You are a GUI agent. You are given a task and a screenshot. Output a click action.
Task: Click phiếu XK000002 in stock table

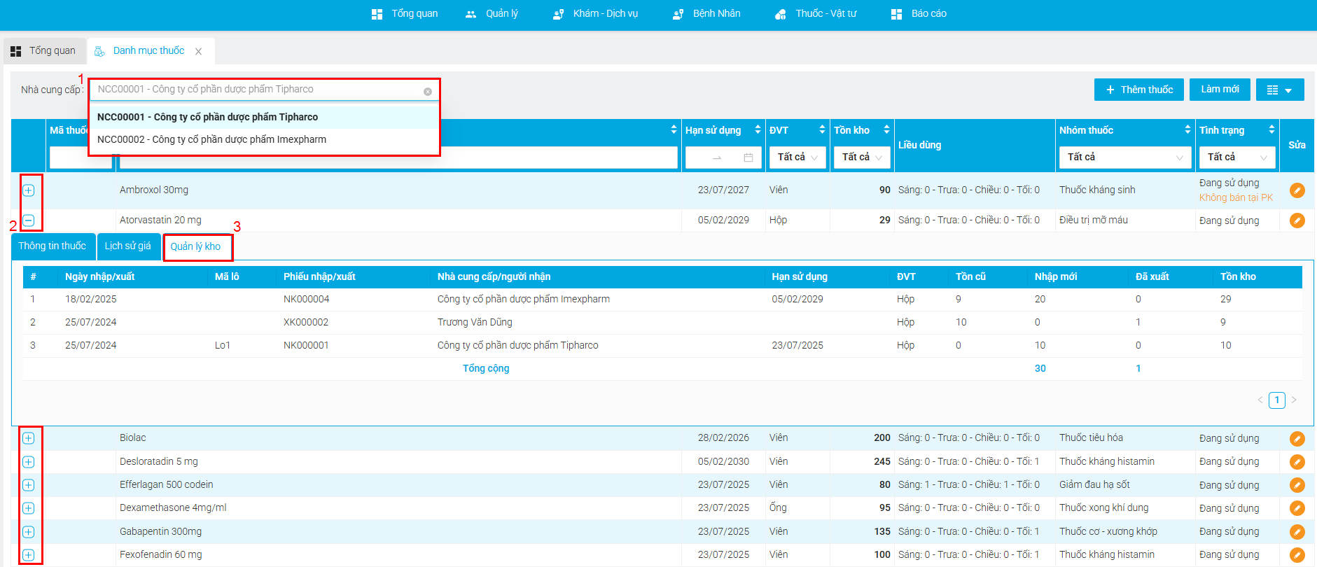pyautogui.click(x=306, y=323)
